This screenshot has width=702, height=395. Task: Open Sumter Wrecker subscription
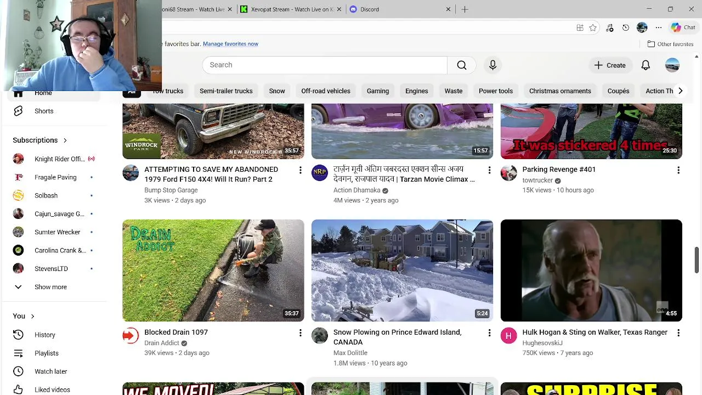(x=54, y=232)
